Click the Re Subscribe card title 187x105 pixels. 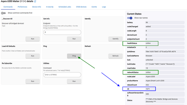[7, 63]
